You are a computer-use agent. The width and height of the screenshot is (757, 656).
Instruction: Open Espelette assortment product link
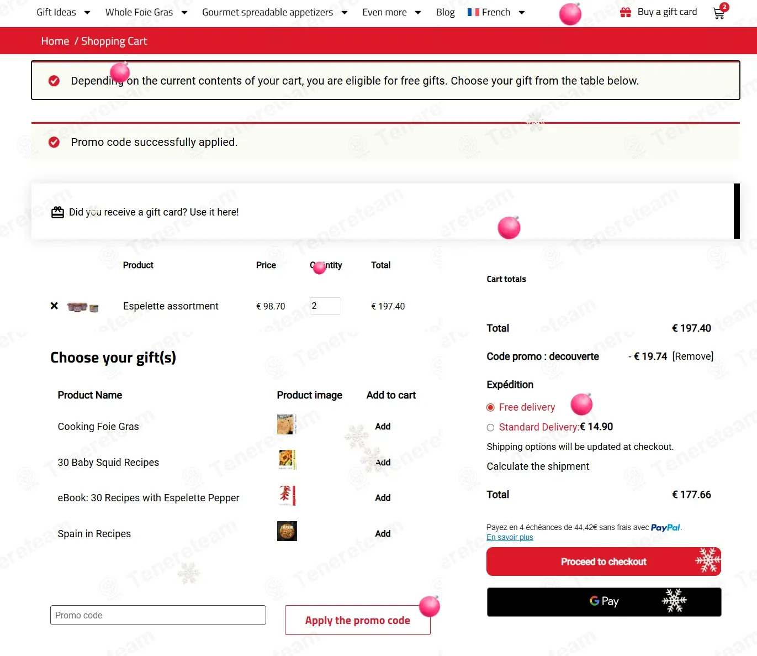(171, 306)
